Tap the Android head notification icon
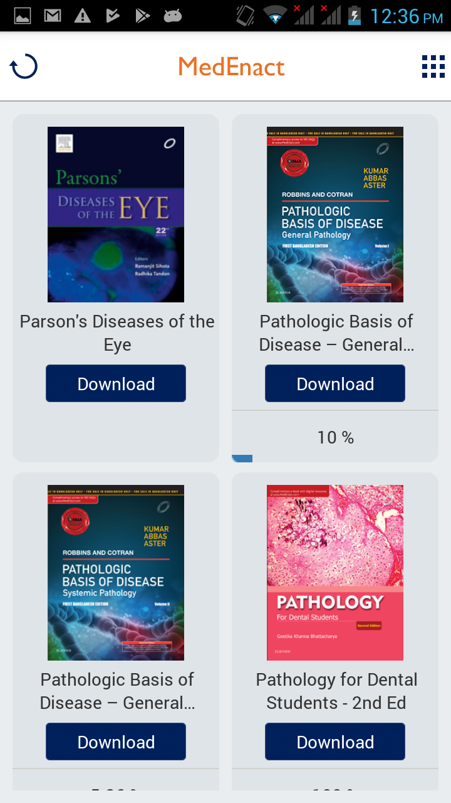This screenshot has width=451, height=803. [173, 16]
